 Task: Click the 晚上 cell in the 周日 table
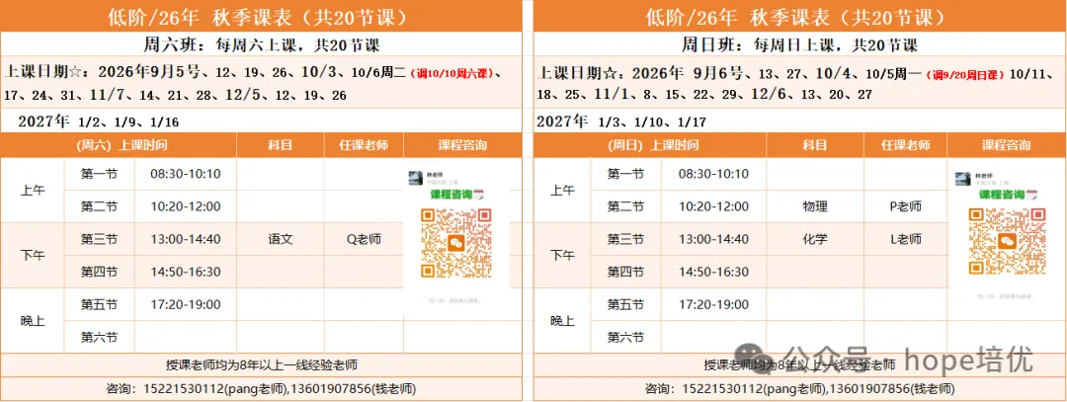tap(562, 320)
